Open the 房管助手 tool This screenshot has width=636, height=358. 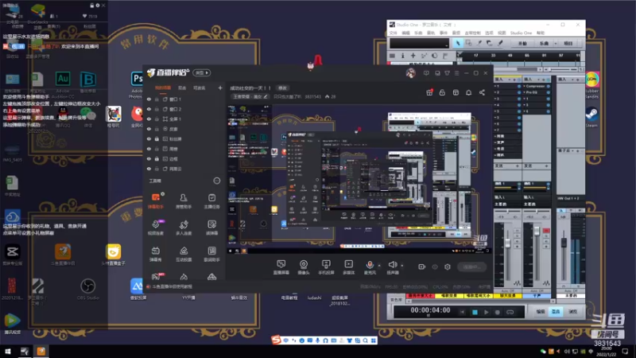point(184,200)
